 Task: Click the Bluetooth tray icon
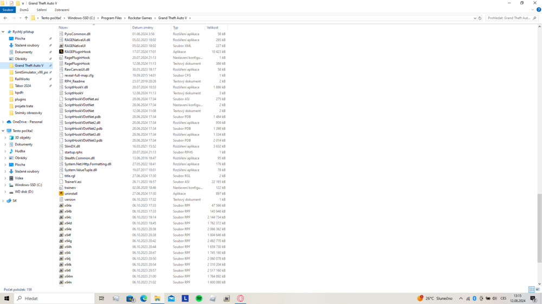475,299
